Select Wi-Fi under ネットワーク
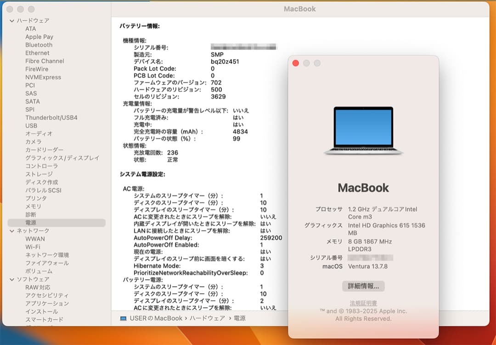This screenshot has width=496, height=345. point(33,247)
